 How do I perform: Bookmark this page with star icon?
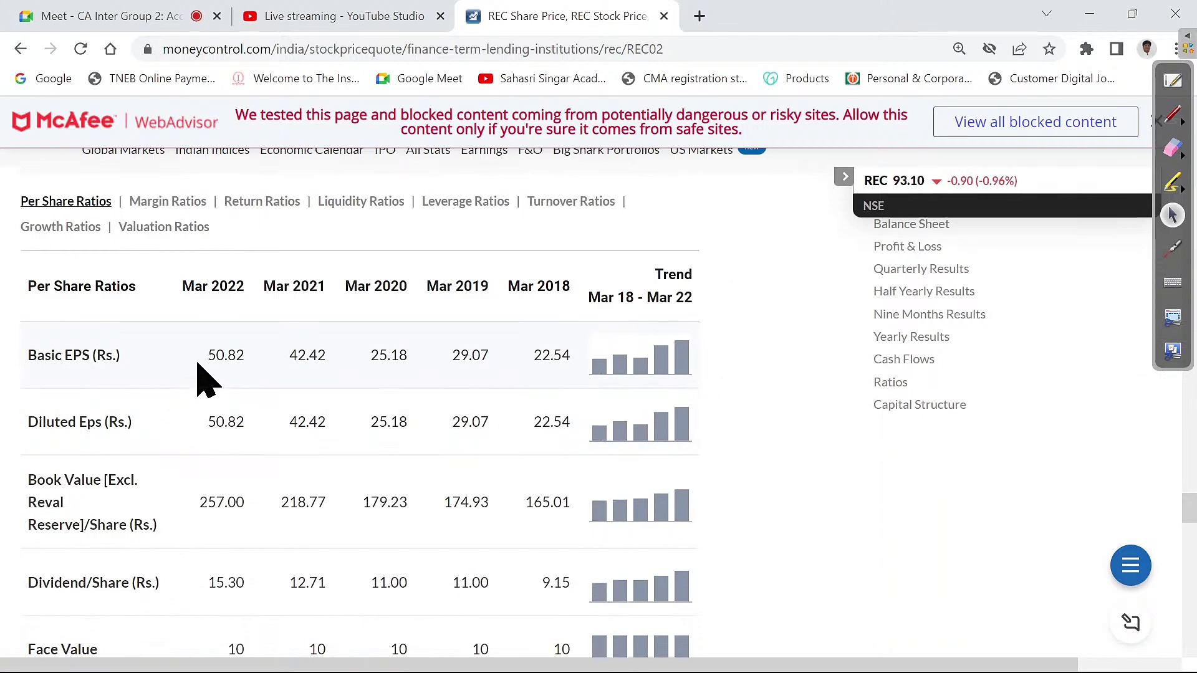click(x=1049, y=49)
